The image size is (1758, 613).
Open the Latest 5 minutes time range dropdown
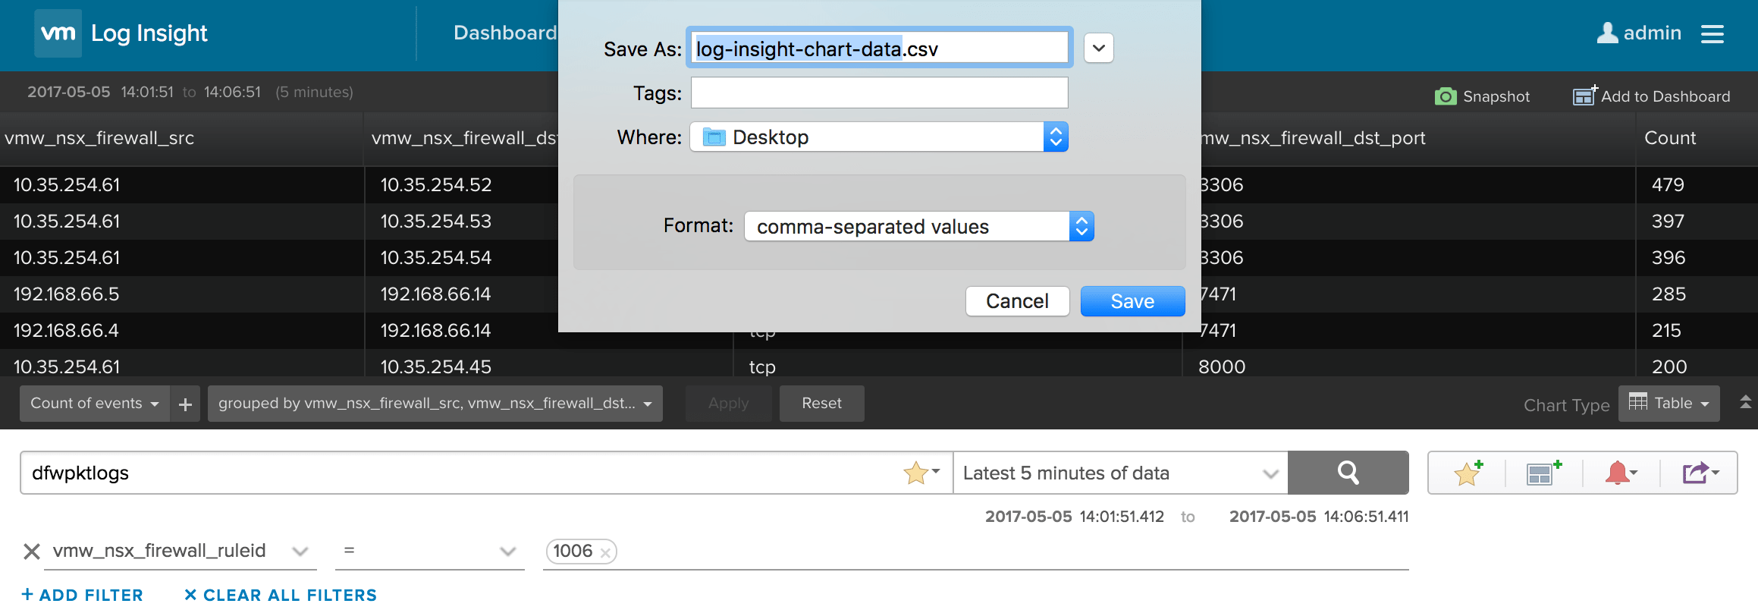pyautogui.click(x=1120, y=473)
